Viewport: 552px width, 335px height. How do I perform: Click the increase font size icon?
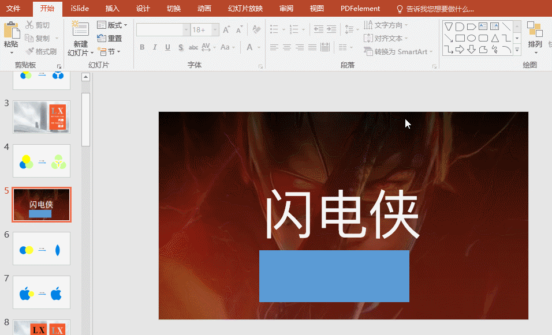click(x=226, y=30)
